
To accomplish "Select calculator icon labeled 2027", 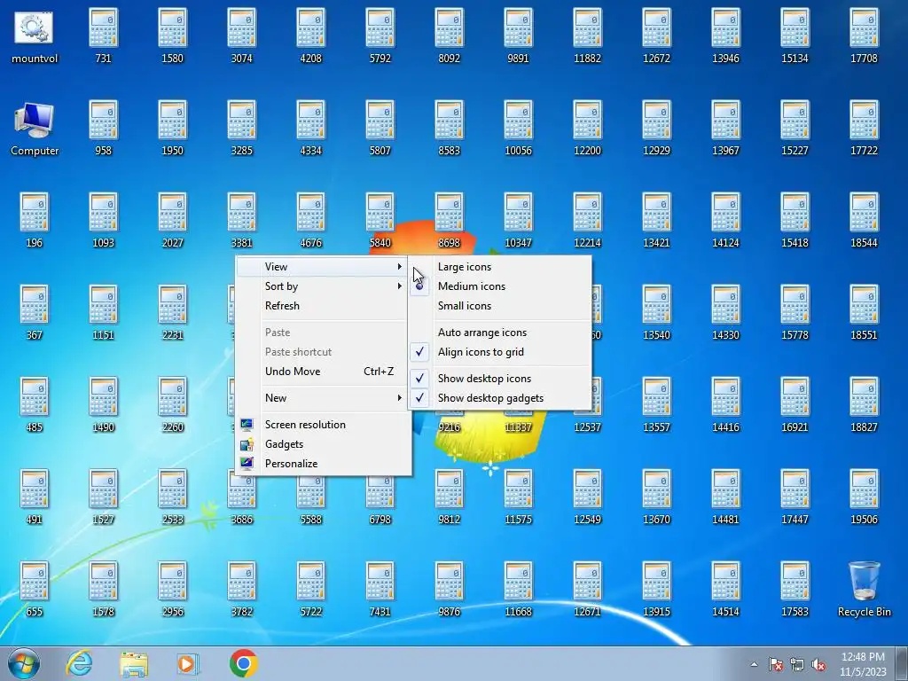I will pos(173,220).
